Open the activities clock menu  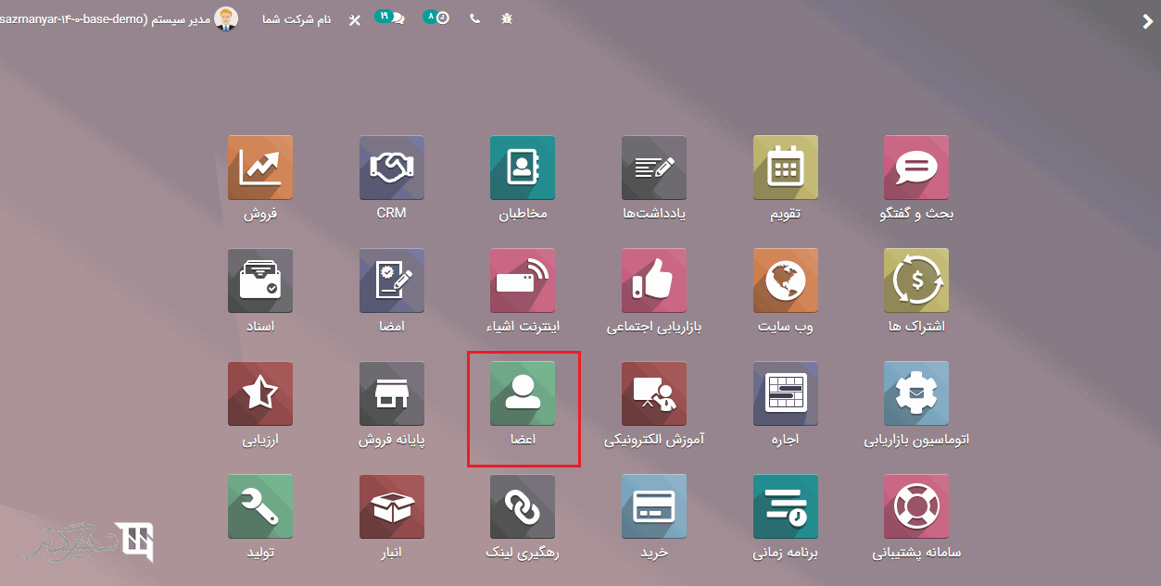(x=437, y=18)
